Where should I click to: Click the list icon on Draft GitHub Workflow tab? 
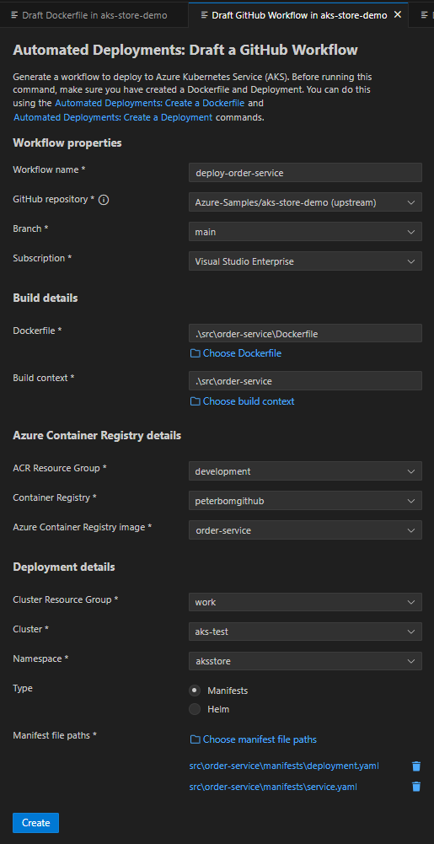(205, 15)
